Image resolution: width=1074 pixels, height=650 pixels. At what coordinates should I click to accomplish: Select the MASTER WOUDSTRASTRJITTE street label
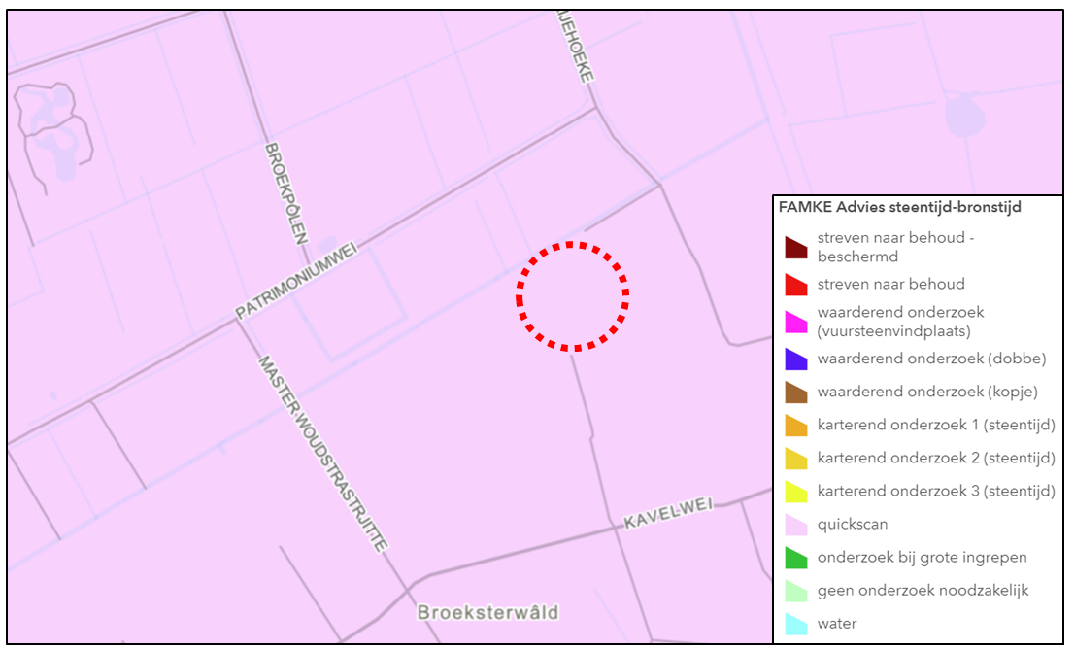coord(323,454)
